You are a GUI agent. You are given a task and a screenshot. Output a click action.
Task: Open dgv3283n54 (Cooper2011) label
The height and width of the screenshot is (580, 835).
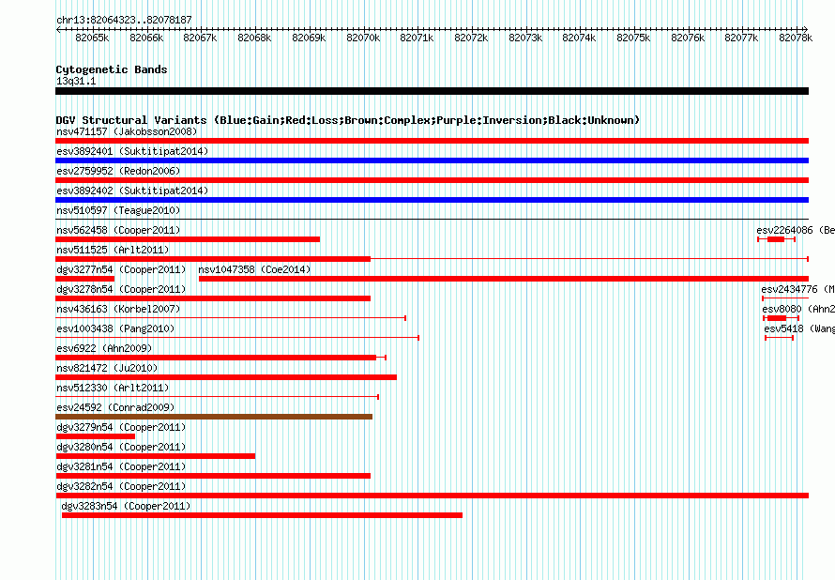click(127, 506)
